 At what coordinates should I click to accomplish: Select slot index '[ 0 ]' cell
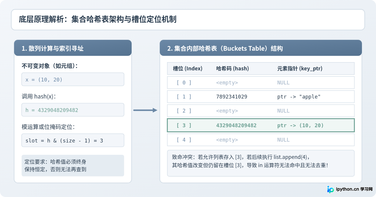[x=184, y=83]
